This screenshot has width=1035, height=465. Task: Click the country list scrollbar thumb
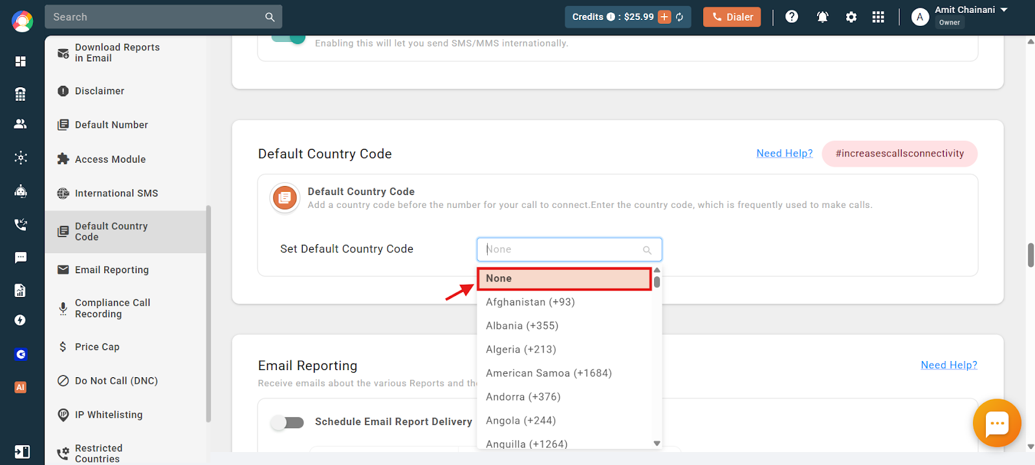point(657,282)
